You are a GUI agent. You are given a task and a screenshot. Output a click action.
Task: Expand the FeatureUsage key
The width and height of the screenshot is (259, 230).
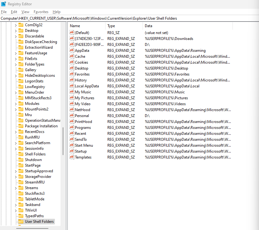[16, 53]
